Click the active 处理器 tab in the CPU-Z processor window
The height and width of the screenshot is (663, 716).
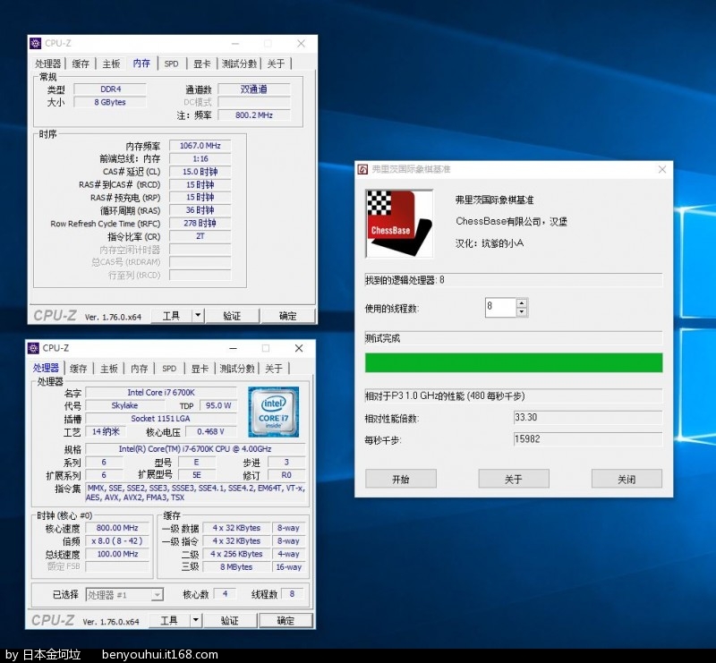click(46, 368)
